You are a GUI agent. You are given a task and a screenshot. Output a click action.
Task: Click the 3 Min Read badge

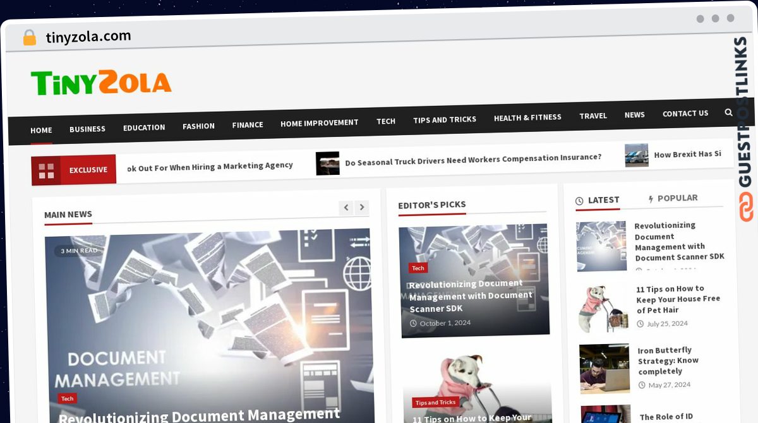(x=79, y=251)
